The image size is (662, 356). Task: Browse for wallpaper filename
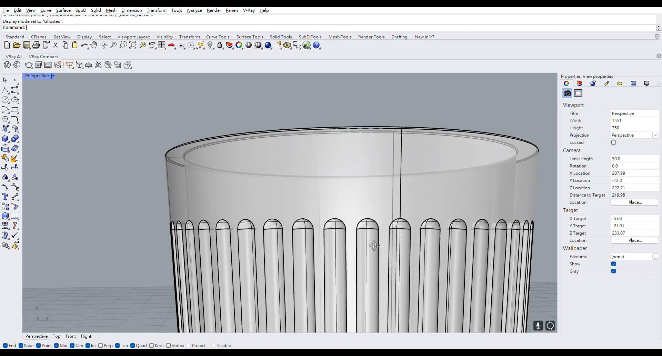(x=655, y=257)
